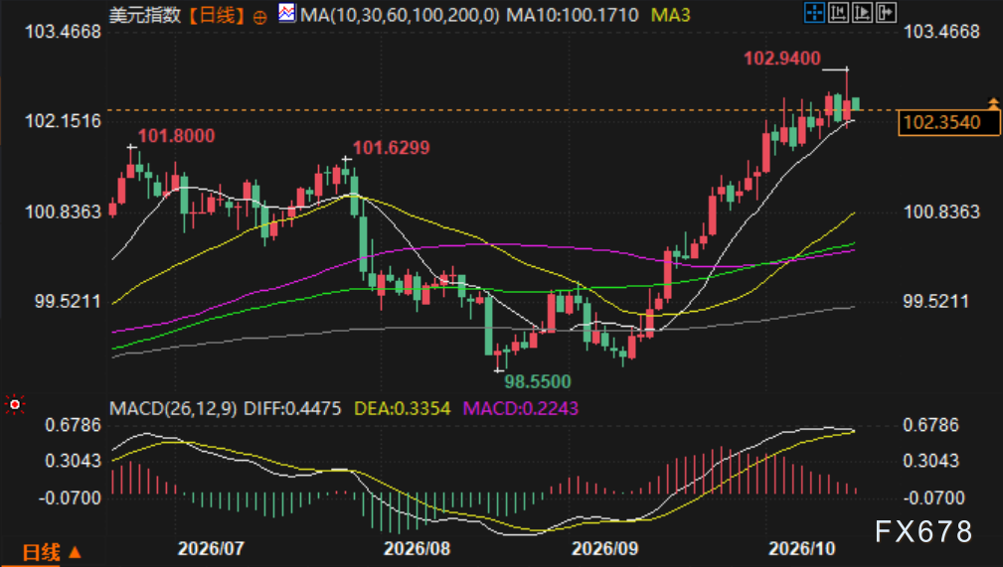Click the second top-right chart toolbar icon
Image resolution: width=1003 pixels, height=567 pixels.
(838, 13)
